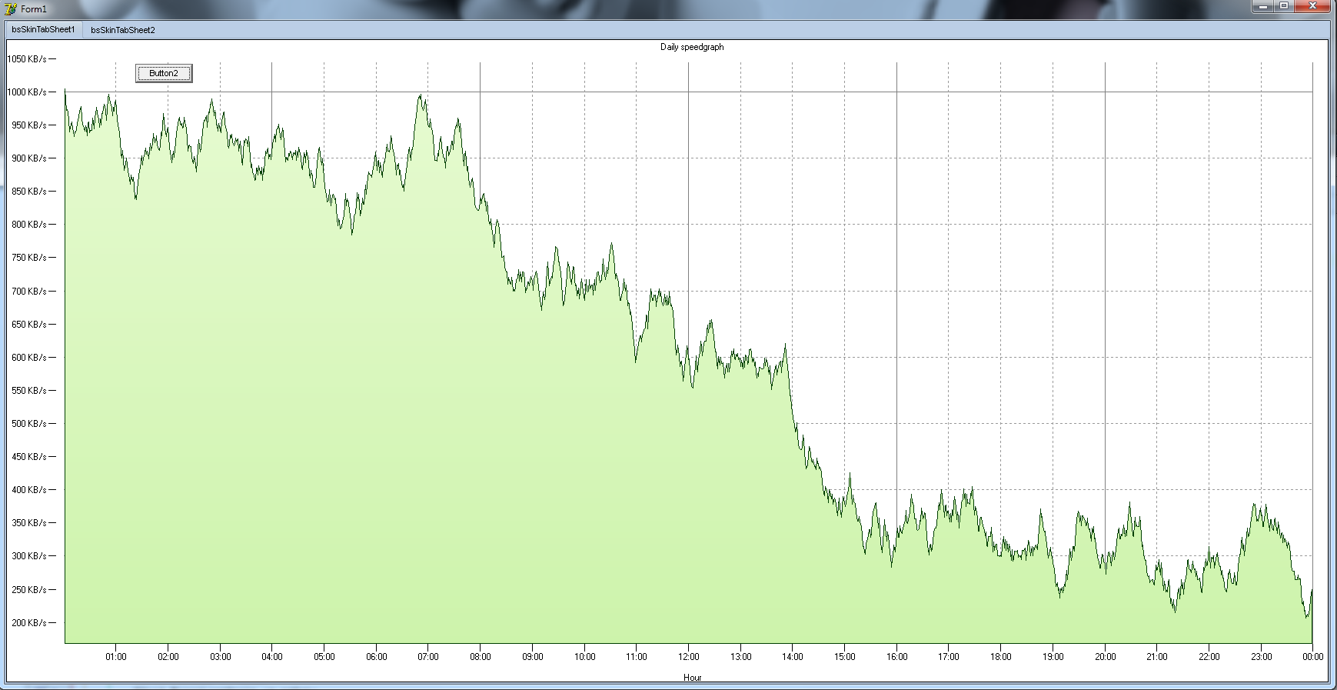Click the '11:00' hour label
1337x690 pixels.
[x=637, y=657]
